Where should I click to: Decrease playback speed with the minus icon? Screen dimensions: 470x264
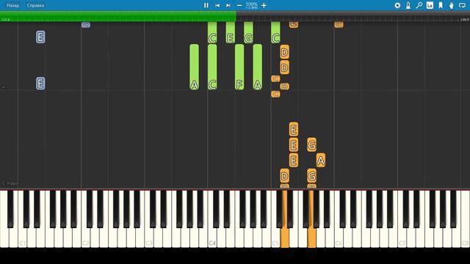tap(239, 5)
